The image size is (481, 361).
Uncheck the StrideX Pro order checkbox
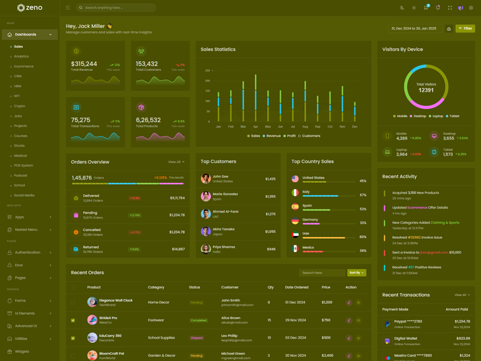click(73, 321)
